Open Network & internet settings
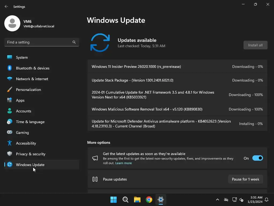 click(42, 79)
